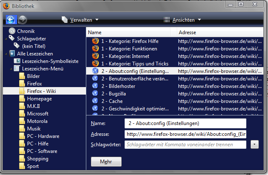This screenshot has height=175, width=268.
Task: Collapse the Lesezeichen-Menü tree node
Action: (x=11, y=69)
